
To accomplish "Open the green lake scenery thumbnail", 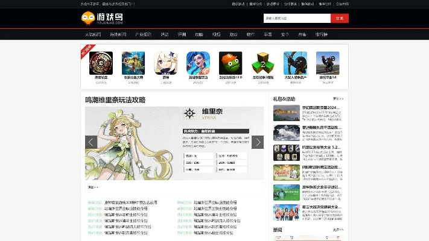I will click(287, 193).
